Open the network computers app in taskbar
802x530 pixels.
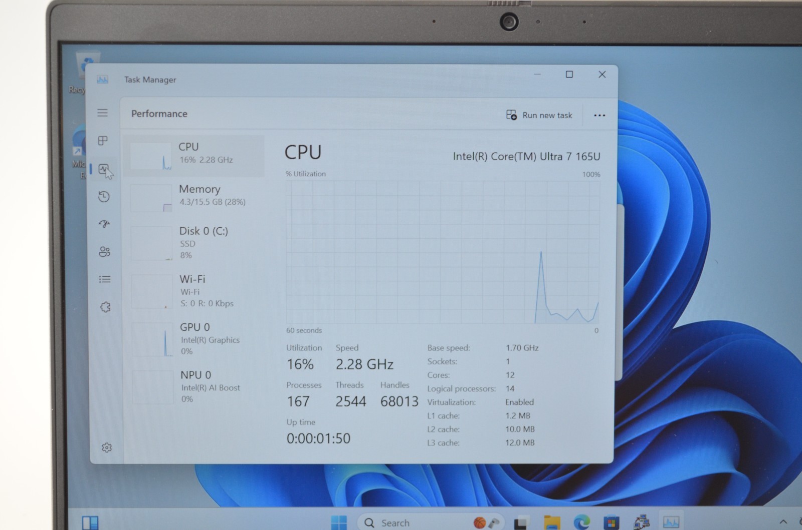point(642,522)
